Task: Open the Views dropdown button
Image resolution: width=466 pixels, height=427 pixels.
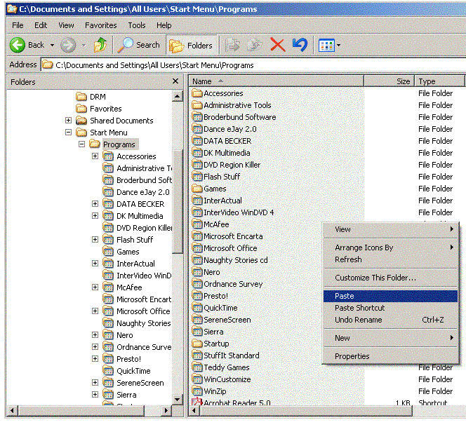Action: [x=329, y=45]
